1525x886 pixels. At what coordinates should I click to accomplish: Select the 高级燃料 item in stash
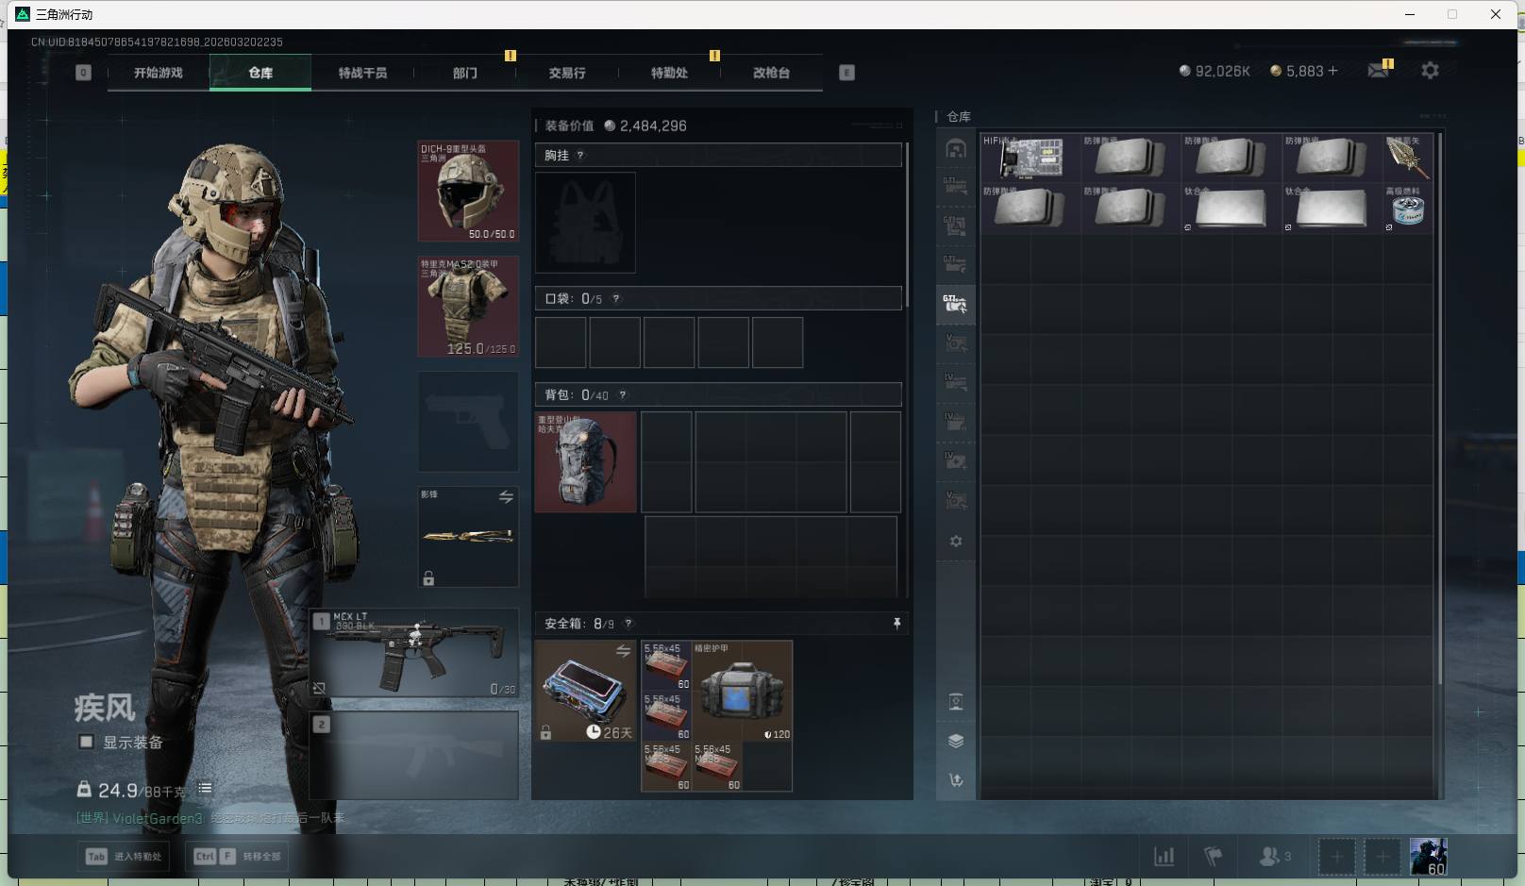[x=1408, y=209]
